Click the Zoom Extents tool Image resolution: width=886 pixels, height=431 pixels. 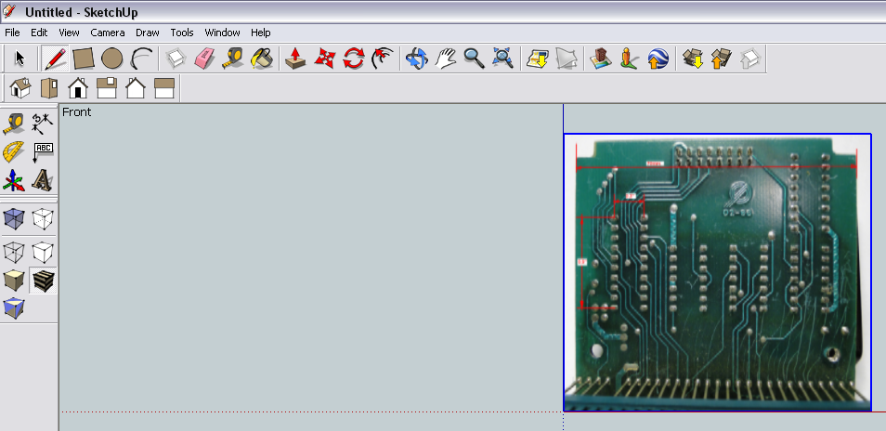point(502,59)
